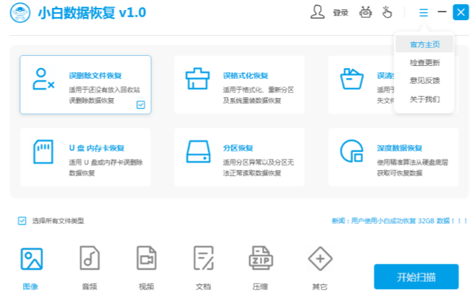Select the 音频 (audio) file type icon

point(90,259)
